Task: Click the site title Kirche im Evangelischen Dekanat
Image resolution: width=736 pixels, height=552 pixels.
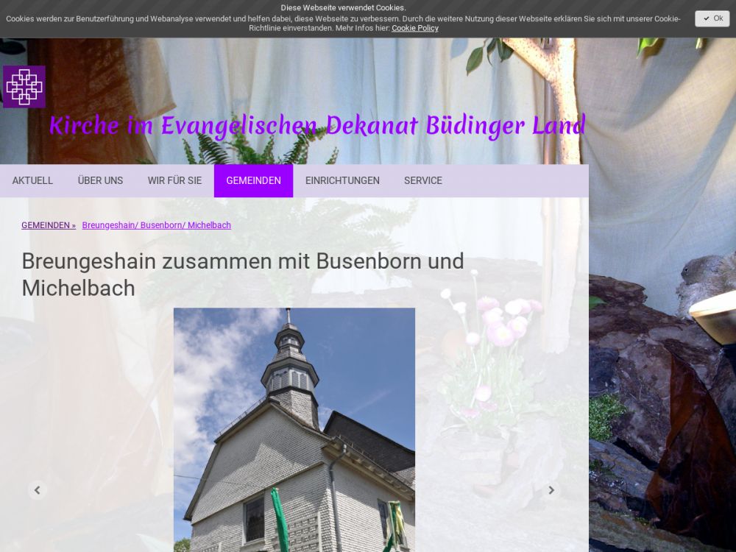Action: pos(317,126)
